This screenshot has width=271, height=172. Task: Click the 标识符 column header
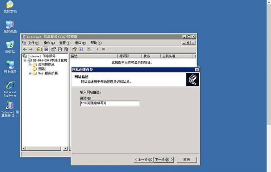(130, 56)
